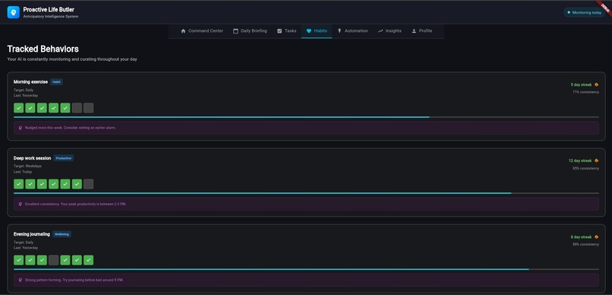Click the Wellbeing tag on Evening journaling

click(x=62, y=234)
